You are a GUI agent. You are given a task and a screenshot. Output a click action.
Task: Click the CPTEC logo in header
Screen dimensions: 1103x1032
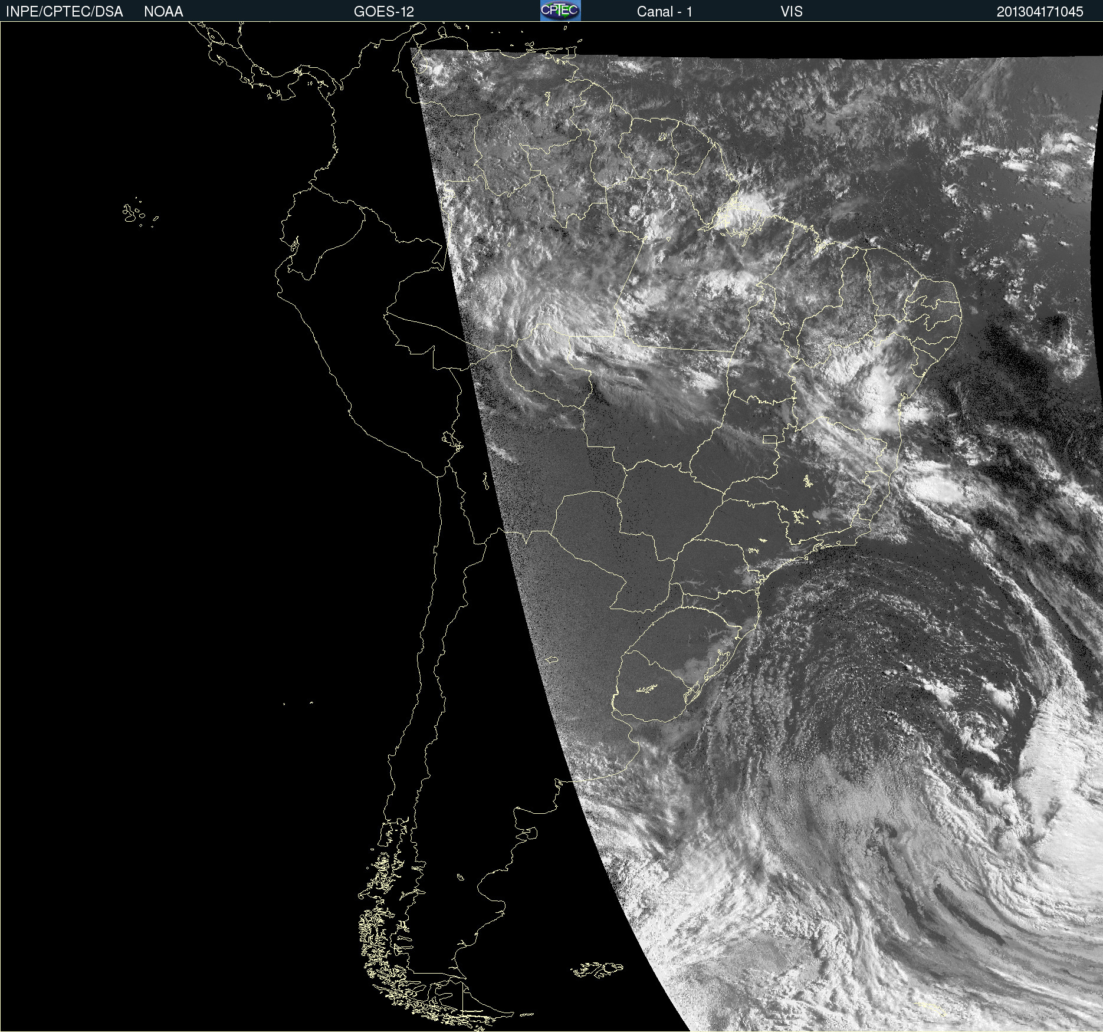[560, 11]
